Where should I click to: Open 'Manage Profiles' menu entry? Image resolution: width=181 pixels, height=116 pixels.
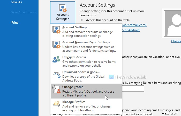86,106
